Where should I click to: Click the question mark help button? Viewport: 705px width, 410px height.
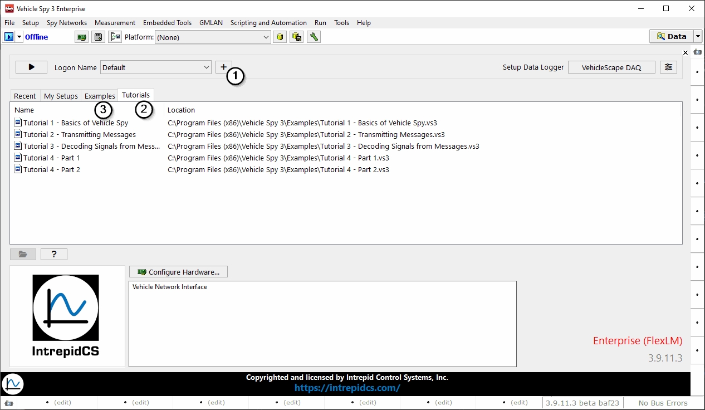coord(54,254)
